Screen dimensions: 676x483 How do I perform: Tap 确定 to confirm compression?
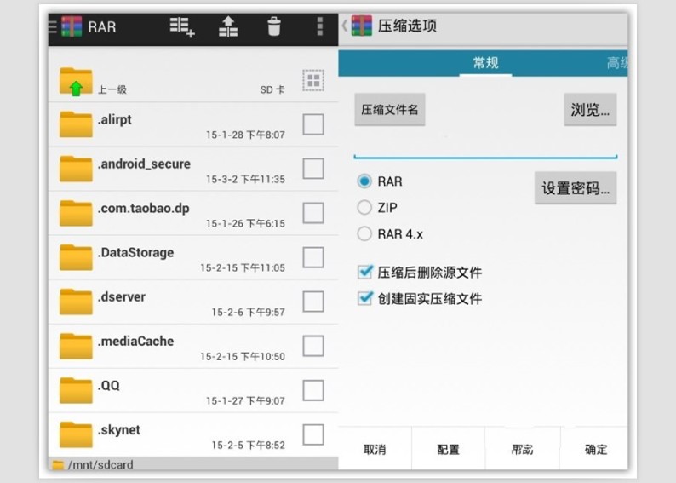596,450
